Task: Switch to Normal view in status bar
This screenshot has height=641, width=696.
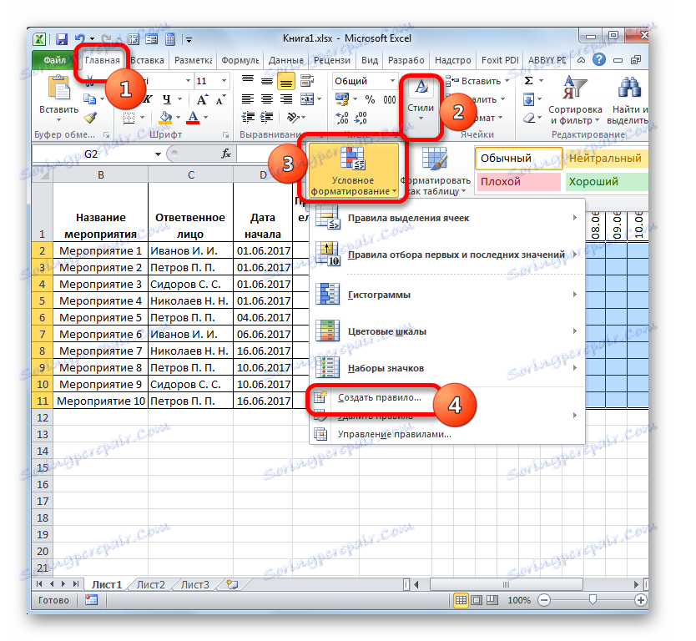Action: pyautogui.click(x=461, y=600)
